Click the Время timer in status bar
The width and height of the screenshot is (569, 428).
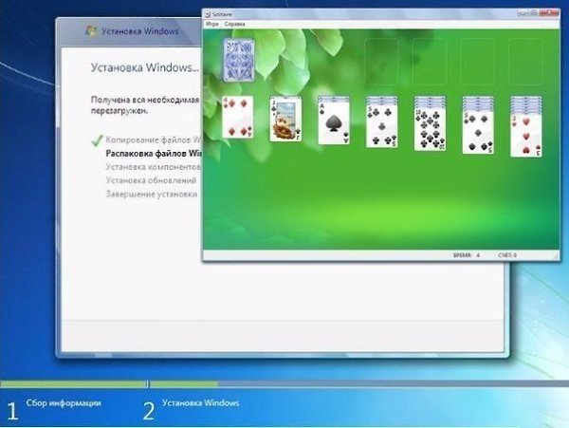click(467, 255)
